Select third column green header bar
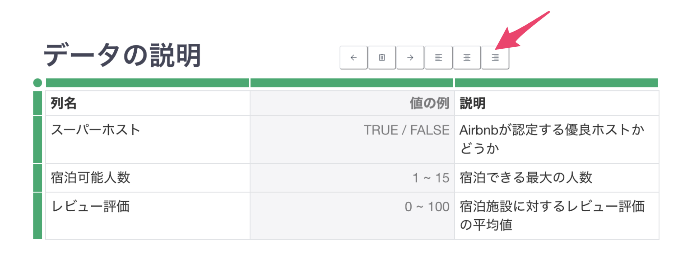The width and height of the screenshot is (680, 259). [x=556, y=83]
